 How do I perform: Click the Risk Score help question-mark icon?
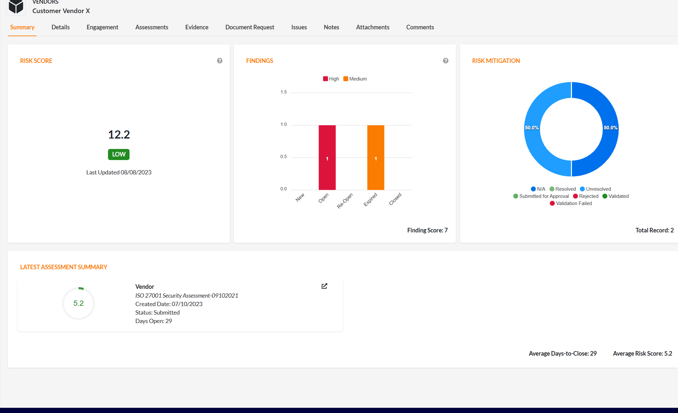pyautogui.click(x=220, y=61)
